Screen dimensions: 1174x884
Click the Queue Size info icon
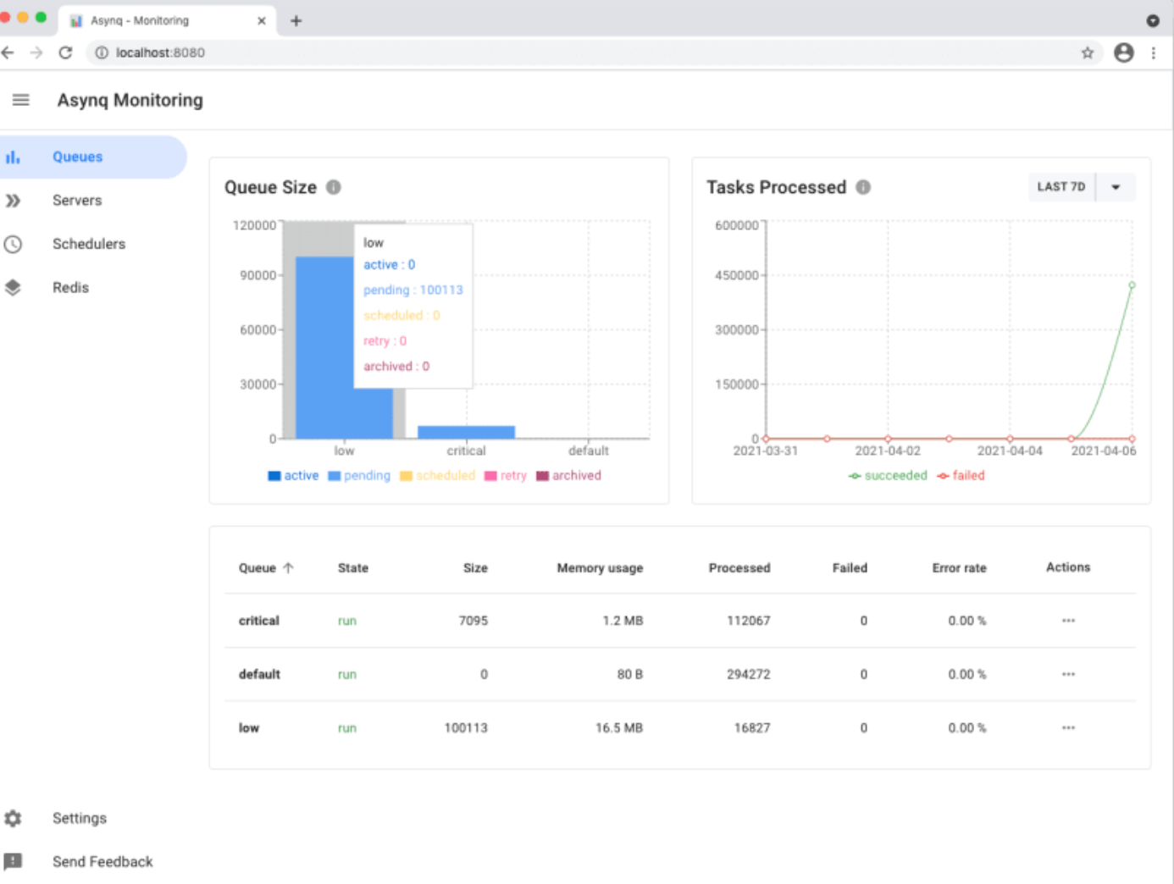point(334,187)
